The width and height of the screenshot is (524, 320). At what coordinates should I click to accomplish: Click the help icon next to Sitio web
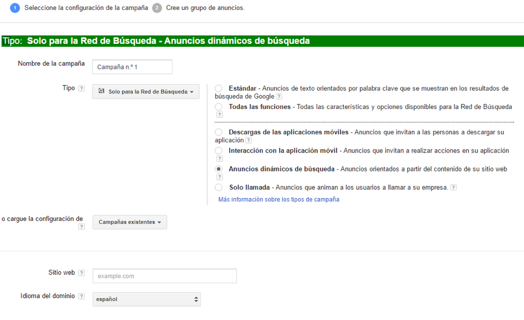(81, 273)
